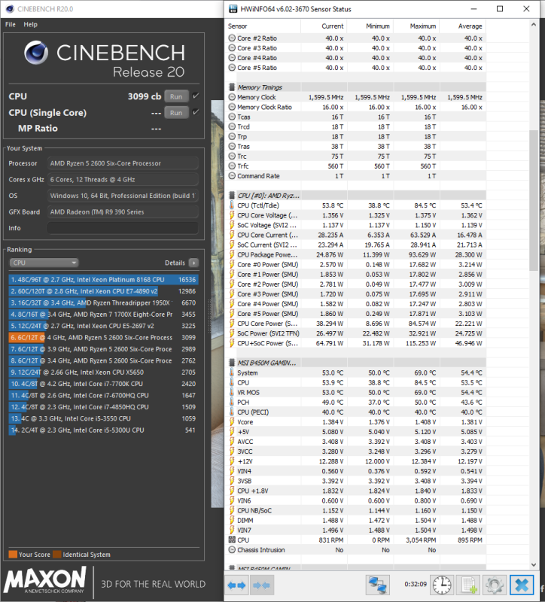This screenshot has height=602, width=545.
Task: Click the clock reset timer icon
Action: (442, 585)
